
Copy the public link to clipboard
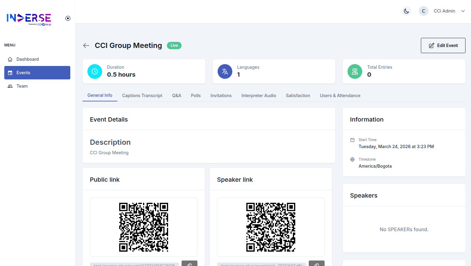coord(190,264)
